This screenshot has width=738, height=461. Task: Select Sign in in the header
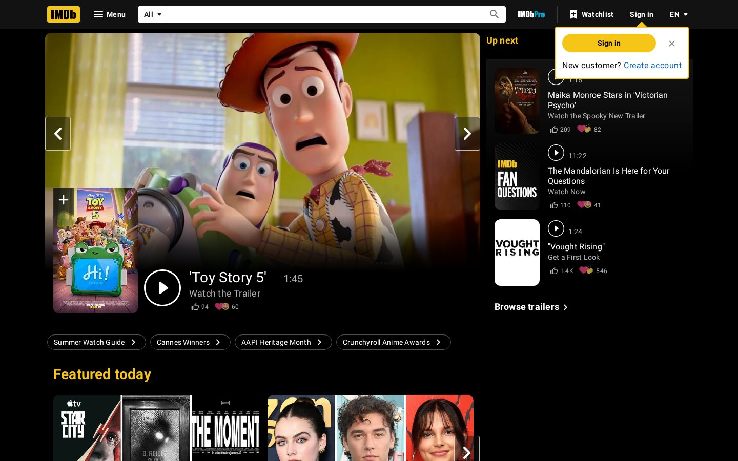click(x=641, y=14)
